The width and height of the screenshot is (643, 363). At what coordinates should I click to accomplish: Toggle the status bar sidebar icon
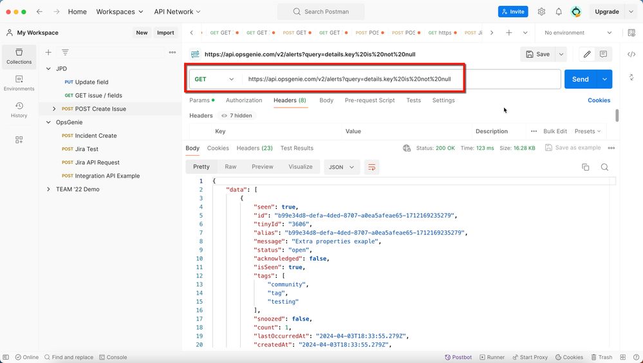click(6, 357)
